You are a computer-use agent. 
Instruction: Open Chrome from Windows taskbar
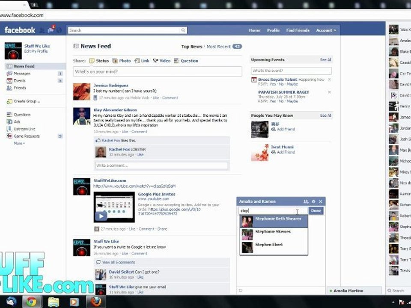pos(31,302)
